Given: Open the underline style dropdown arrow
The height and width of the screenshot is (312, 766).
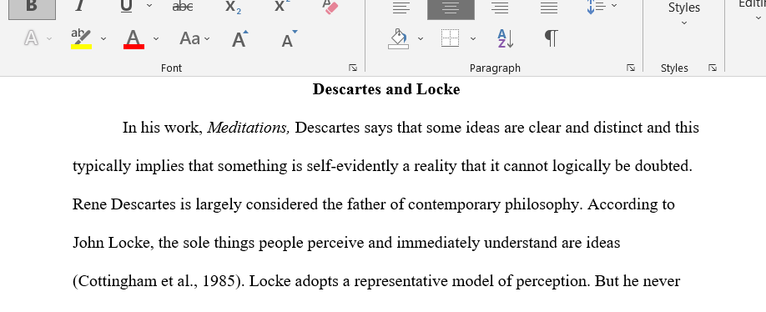Looking at the screenshot, I should (149, 6).
